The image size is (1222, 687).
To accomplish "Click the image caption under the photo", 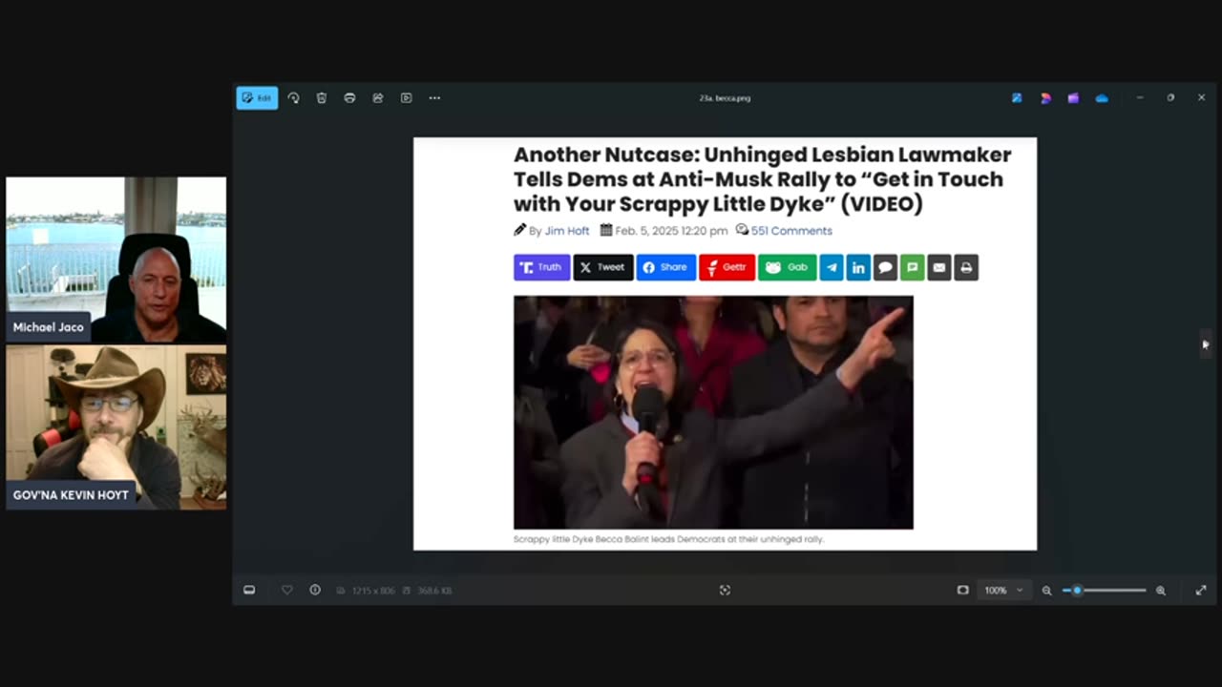I will (x=668, y=539).
